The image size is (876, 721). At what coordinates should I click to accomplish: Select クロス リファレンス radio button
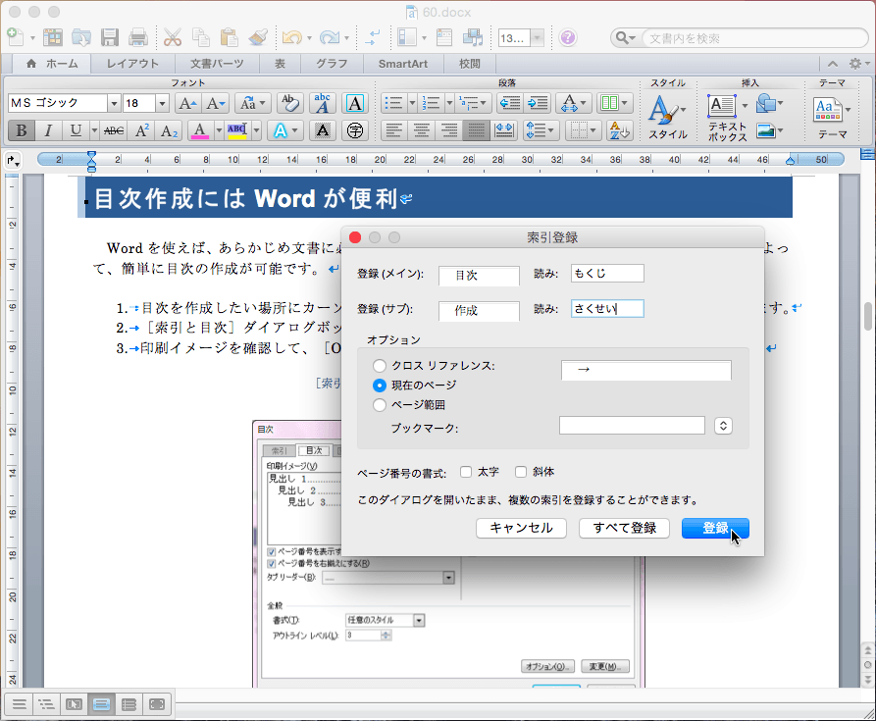coord(380,366)
